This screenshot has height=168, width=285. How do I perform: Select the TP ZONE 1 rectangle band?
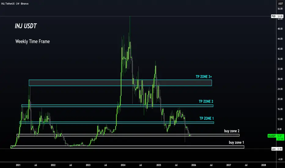click(117, 122)
